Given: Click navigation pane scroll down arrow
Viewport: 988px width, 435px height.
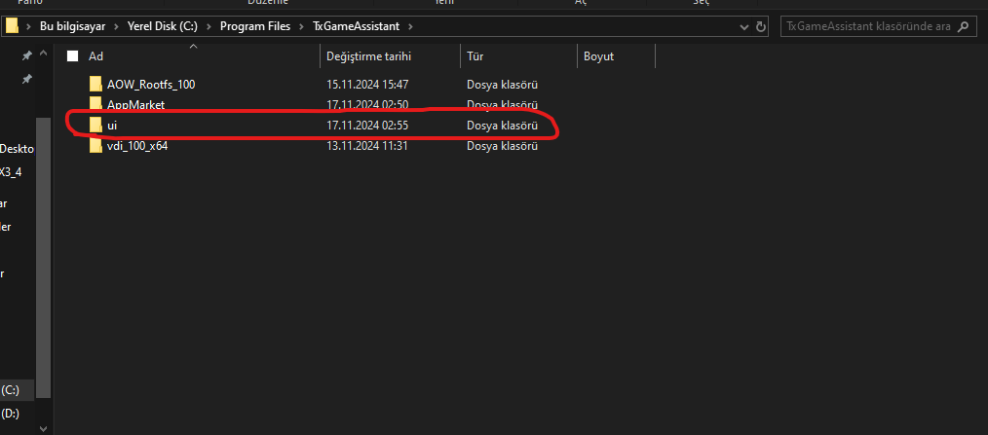Looking at the screenshot, I should [43, 428].
